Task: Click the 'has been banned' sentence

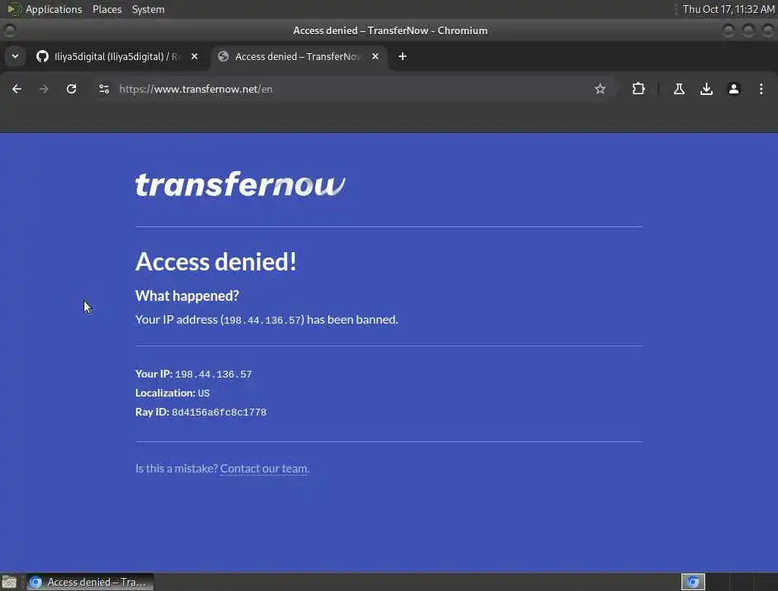Action: pyautogui.click(x=267, y=320)
